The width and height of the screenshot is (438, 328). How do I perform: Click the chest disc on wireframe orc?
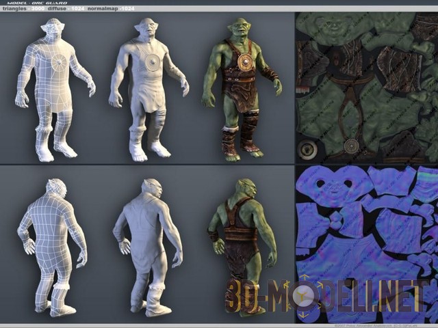point(60,63)
